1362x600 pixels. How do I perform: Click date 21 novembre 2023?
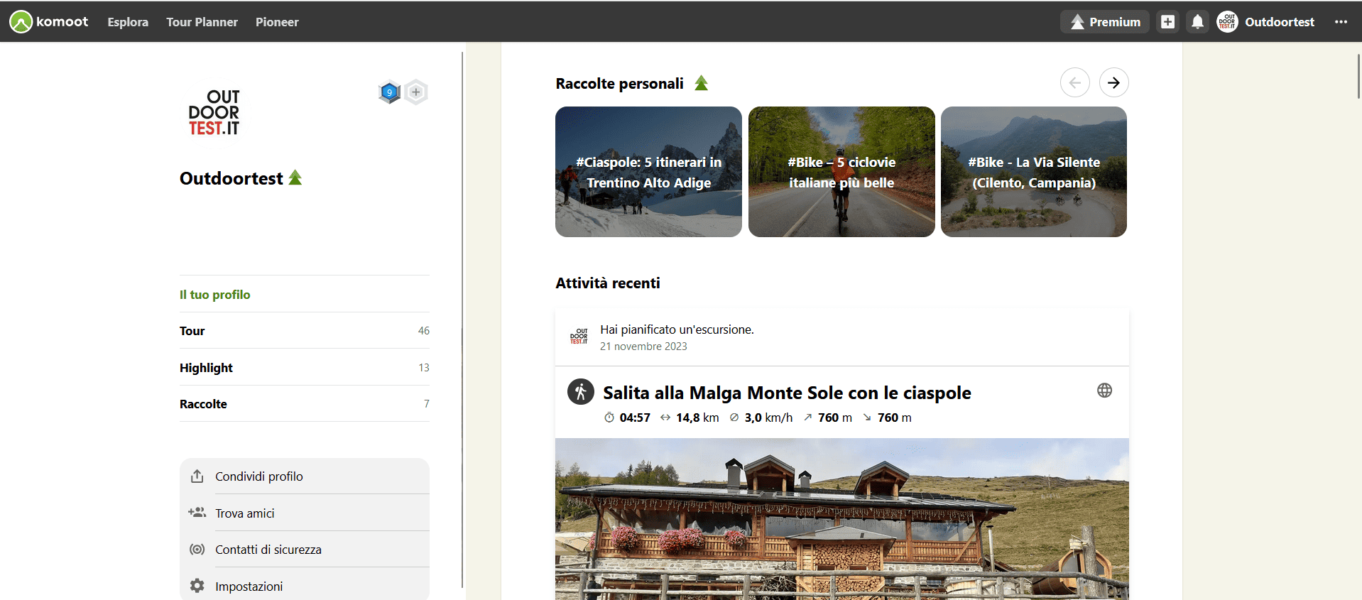tap(643, 347)
